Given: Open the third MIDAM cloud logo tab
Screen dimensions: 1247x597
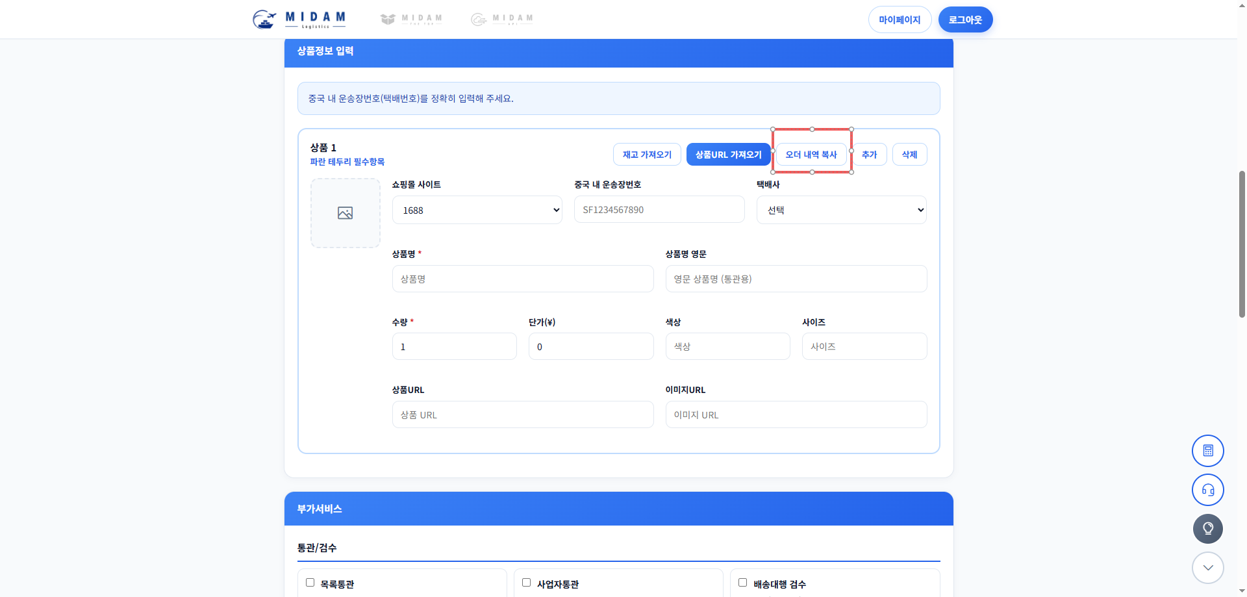Looking at the screenshot, I should coord(502,19).
